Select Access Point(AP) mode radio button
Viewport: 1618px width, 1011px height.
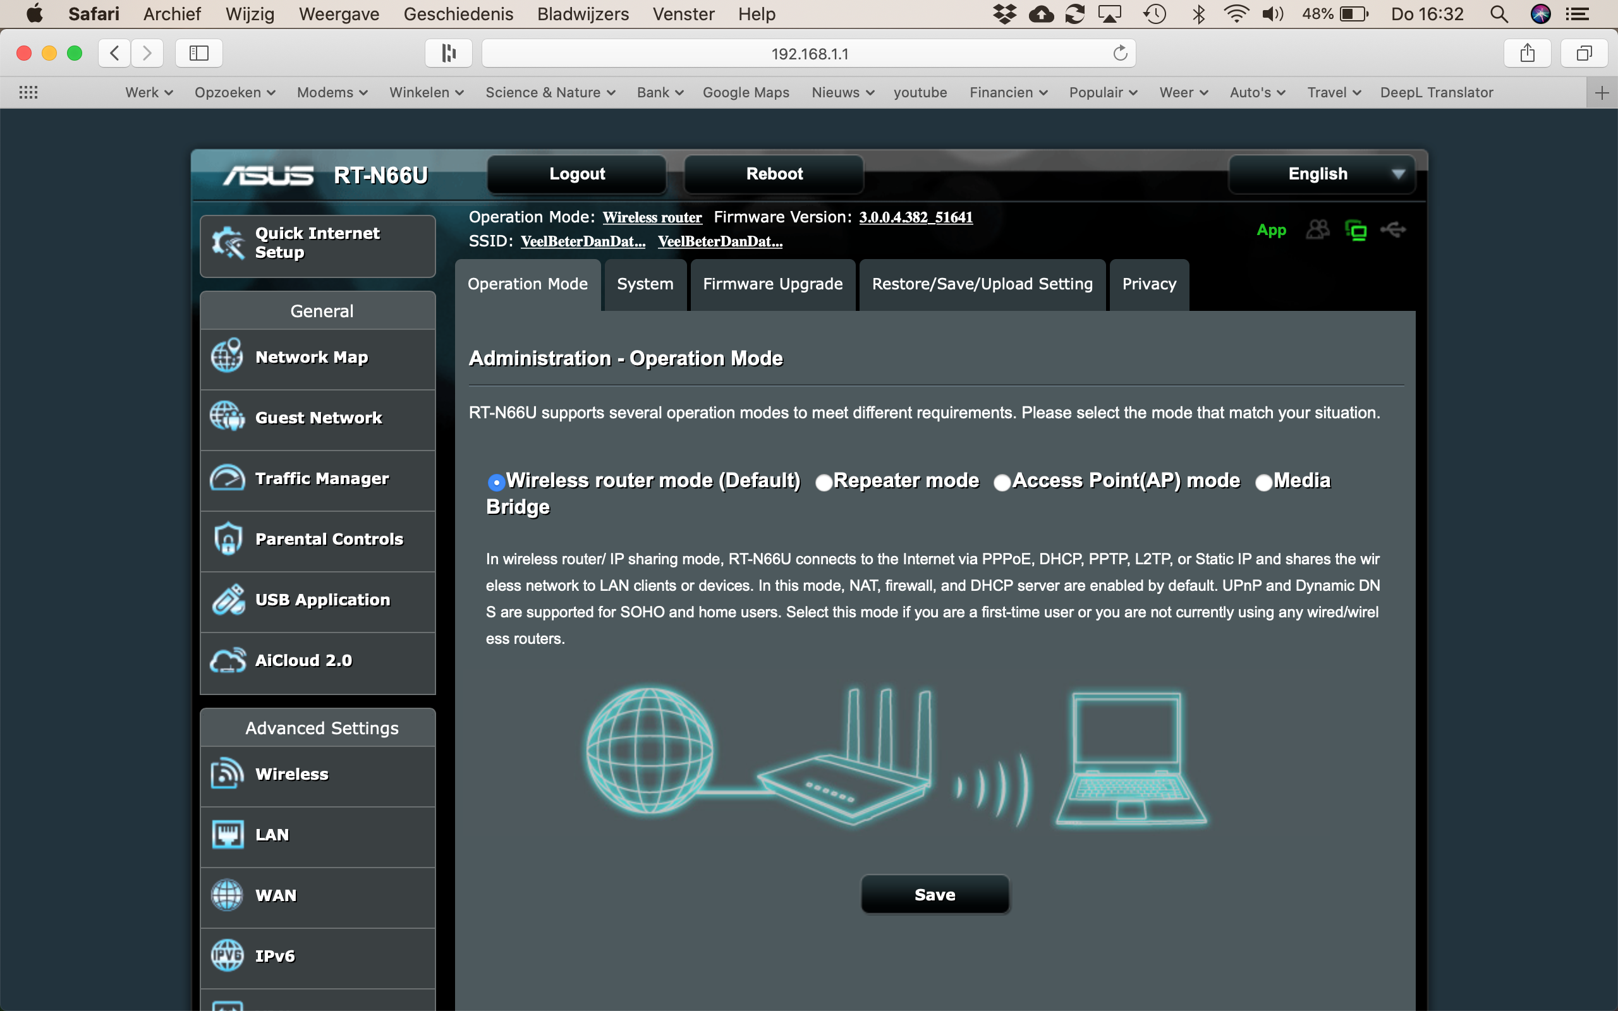1002,482
